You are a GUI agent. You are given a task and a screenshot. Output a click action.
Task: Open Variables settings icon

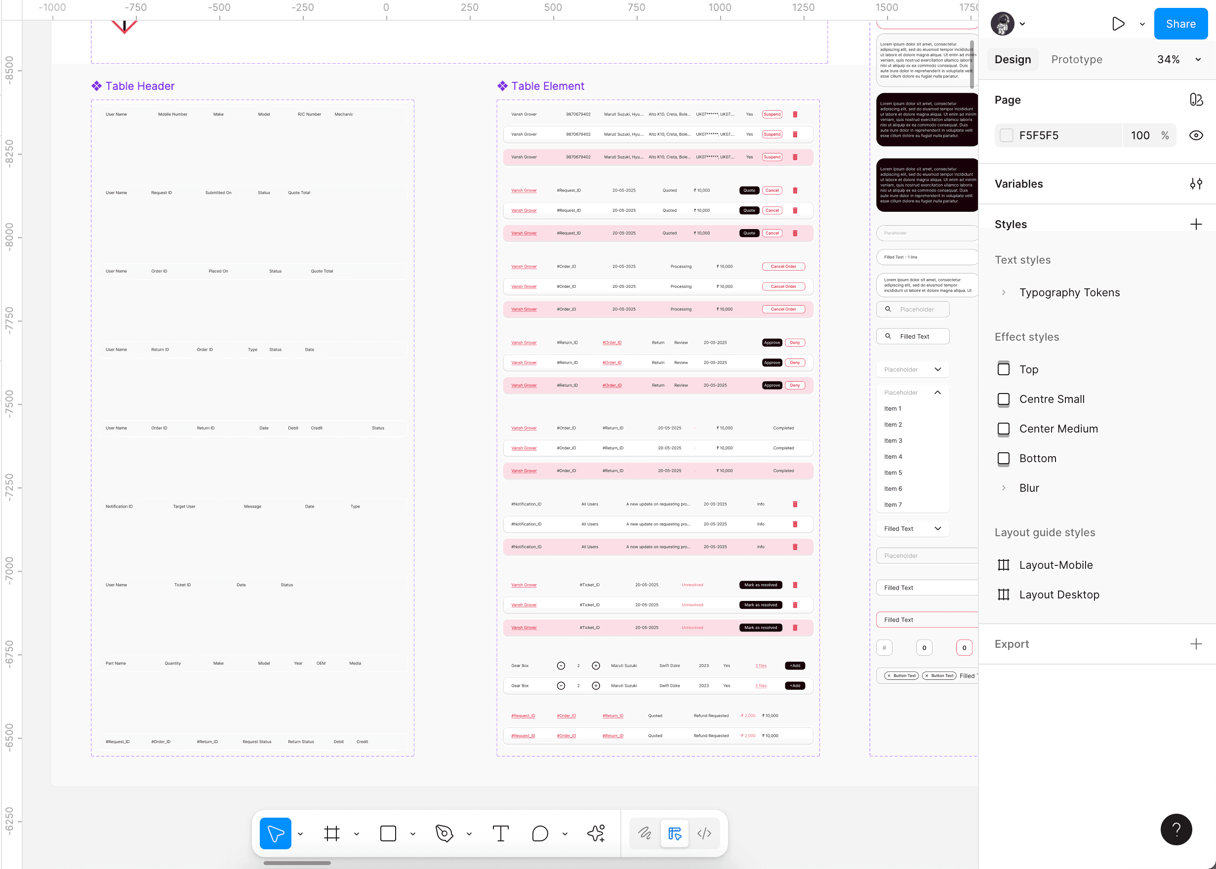point(1196,184)
